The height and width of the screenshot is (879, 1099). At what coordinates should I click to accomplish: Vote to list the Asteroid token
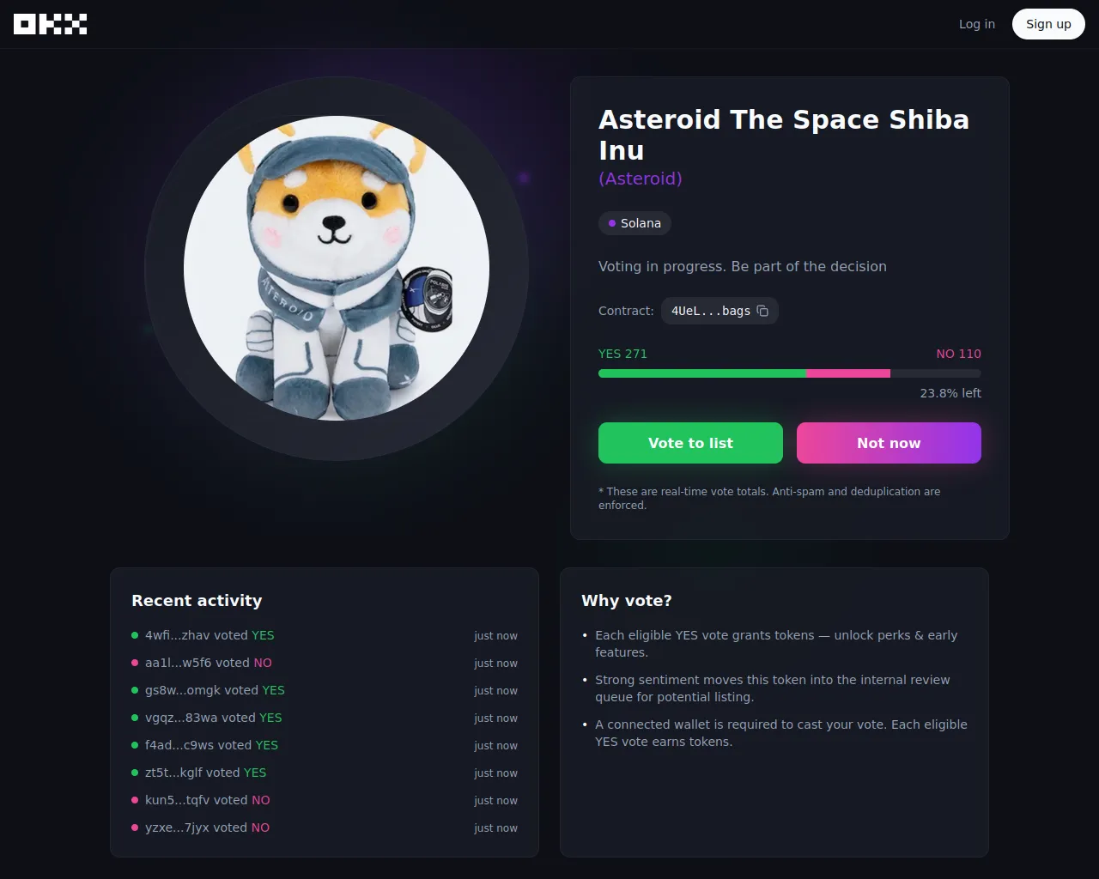(690, 443)
